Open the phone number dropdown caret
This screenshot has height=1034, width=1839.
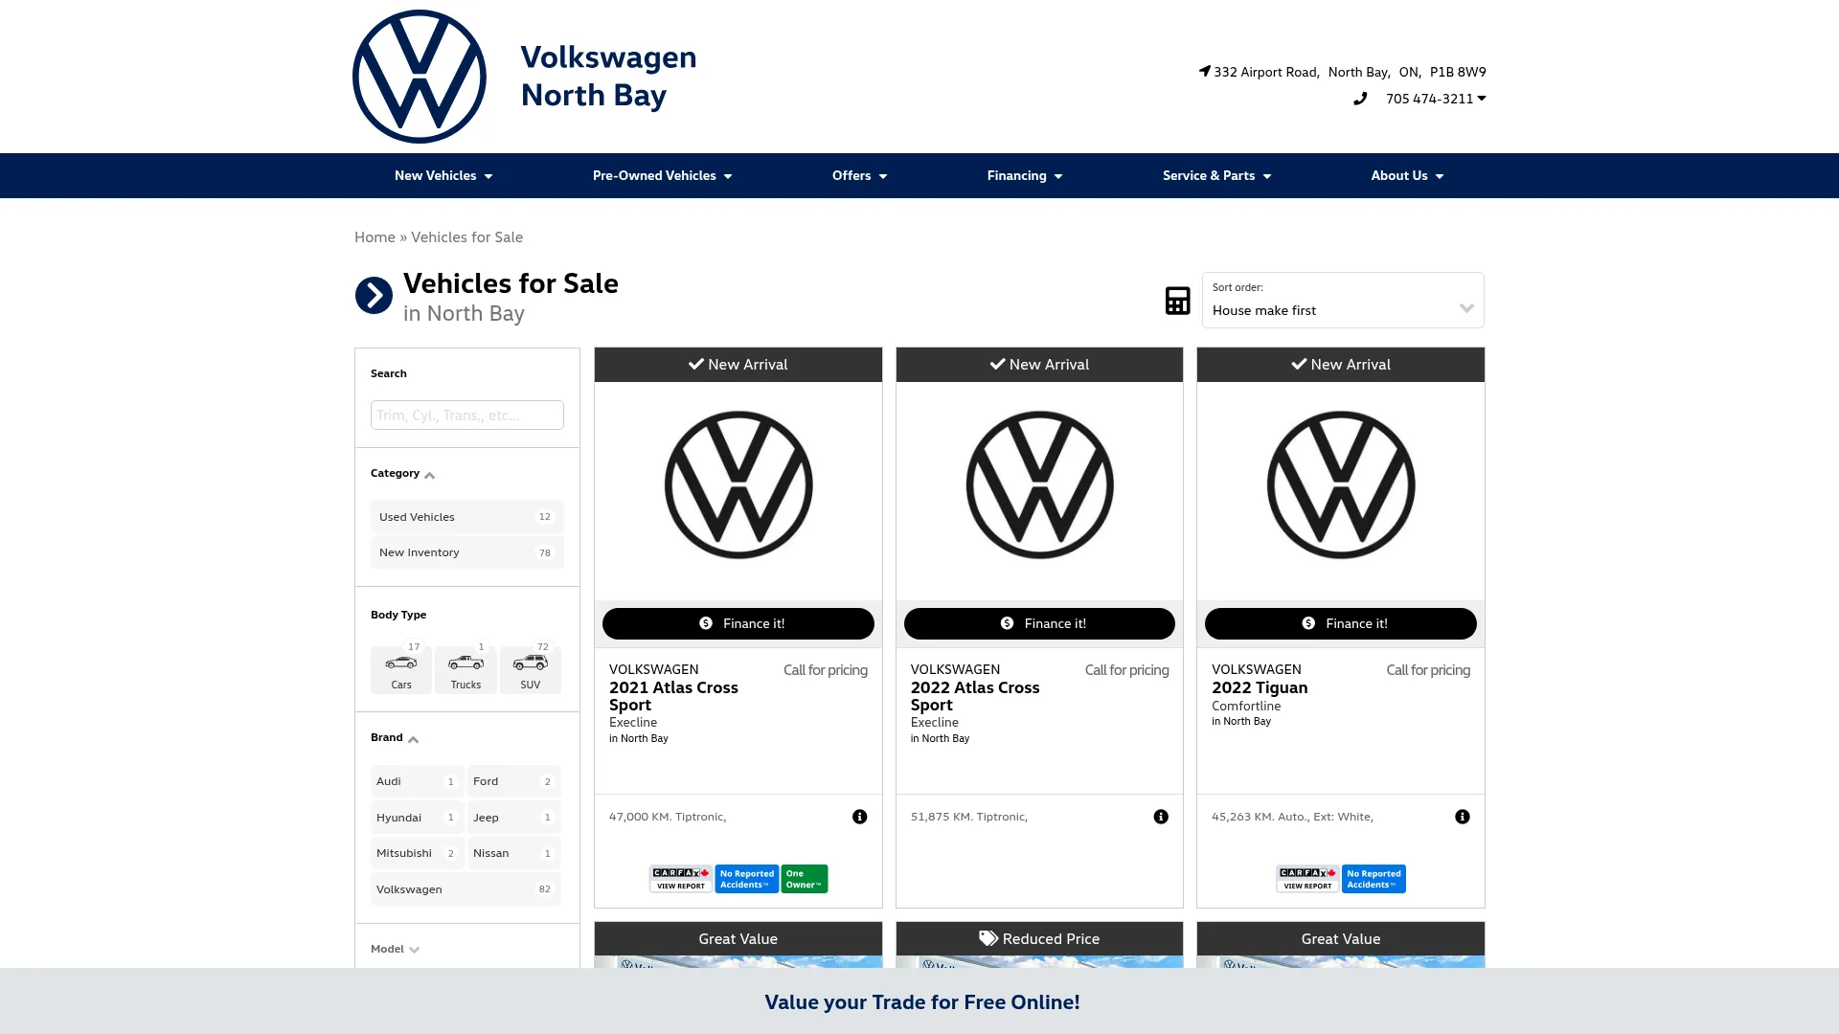coord(1482,98)
